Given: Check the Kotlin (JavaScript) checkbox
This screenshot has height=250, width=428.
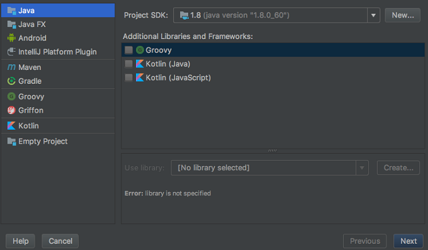Looking at the screenshot, I should pos(128,77).
